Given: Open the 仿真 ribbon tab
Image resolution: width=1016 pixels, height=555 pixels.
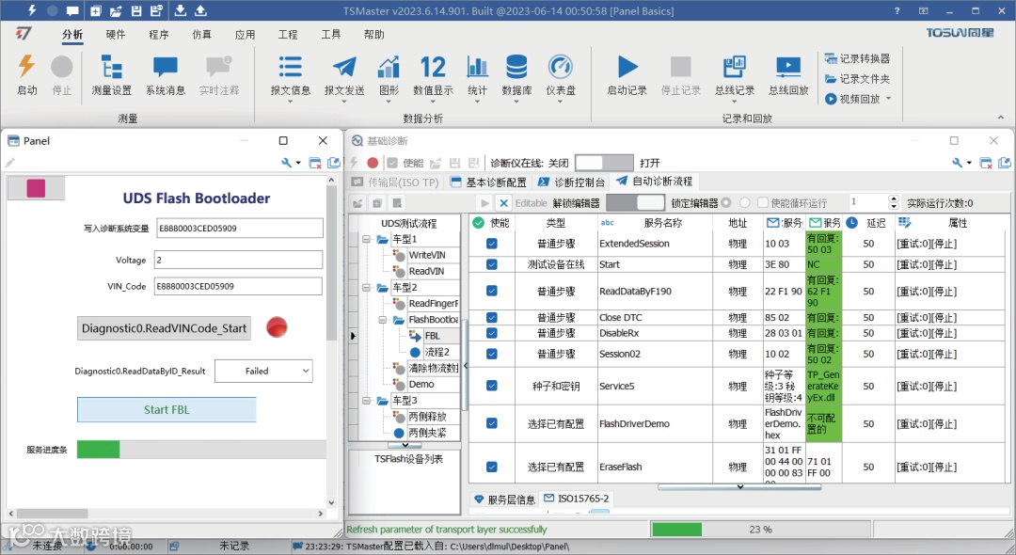Looking at the screenshot, I should coord(201,34).
